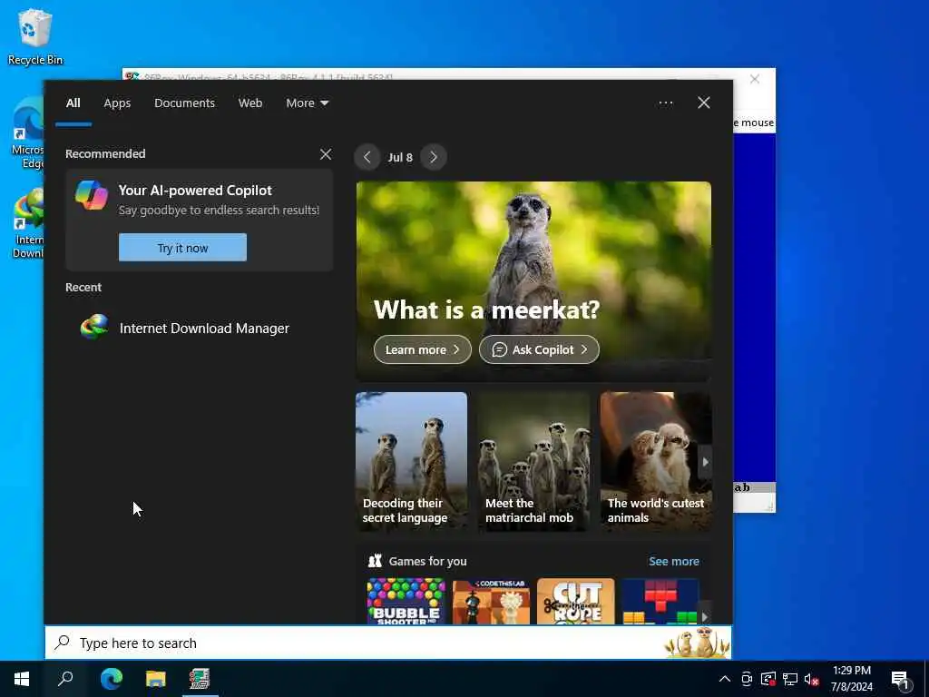929x697 pixels.
Task: Go to the previous day arrow
Action: [367, 157]
